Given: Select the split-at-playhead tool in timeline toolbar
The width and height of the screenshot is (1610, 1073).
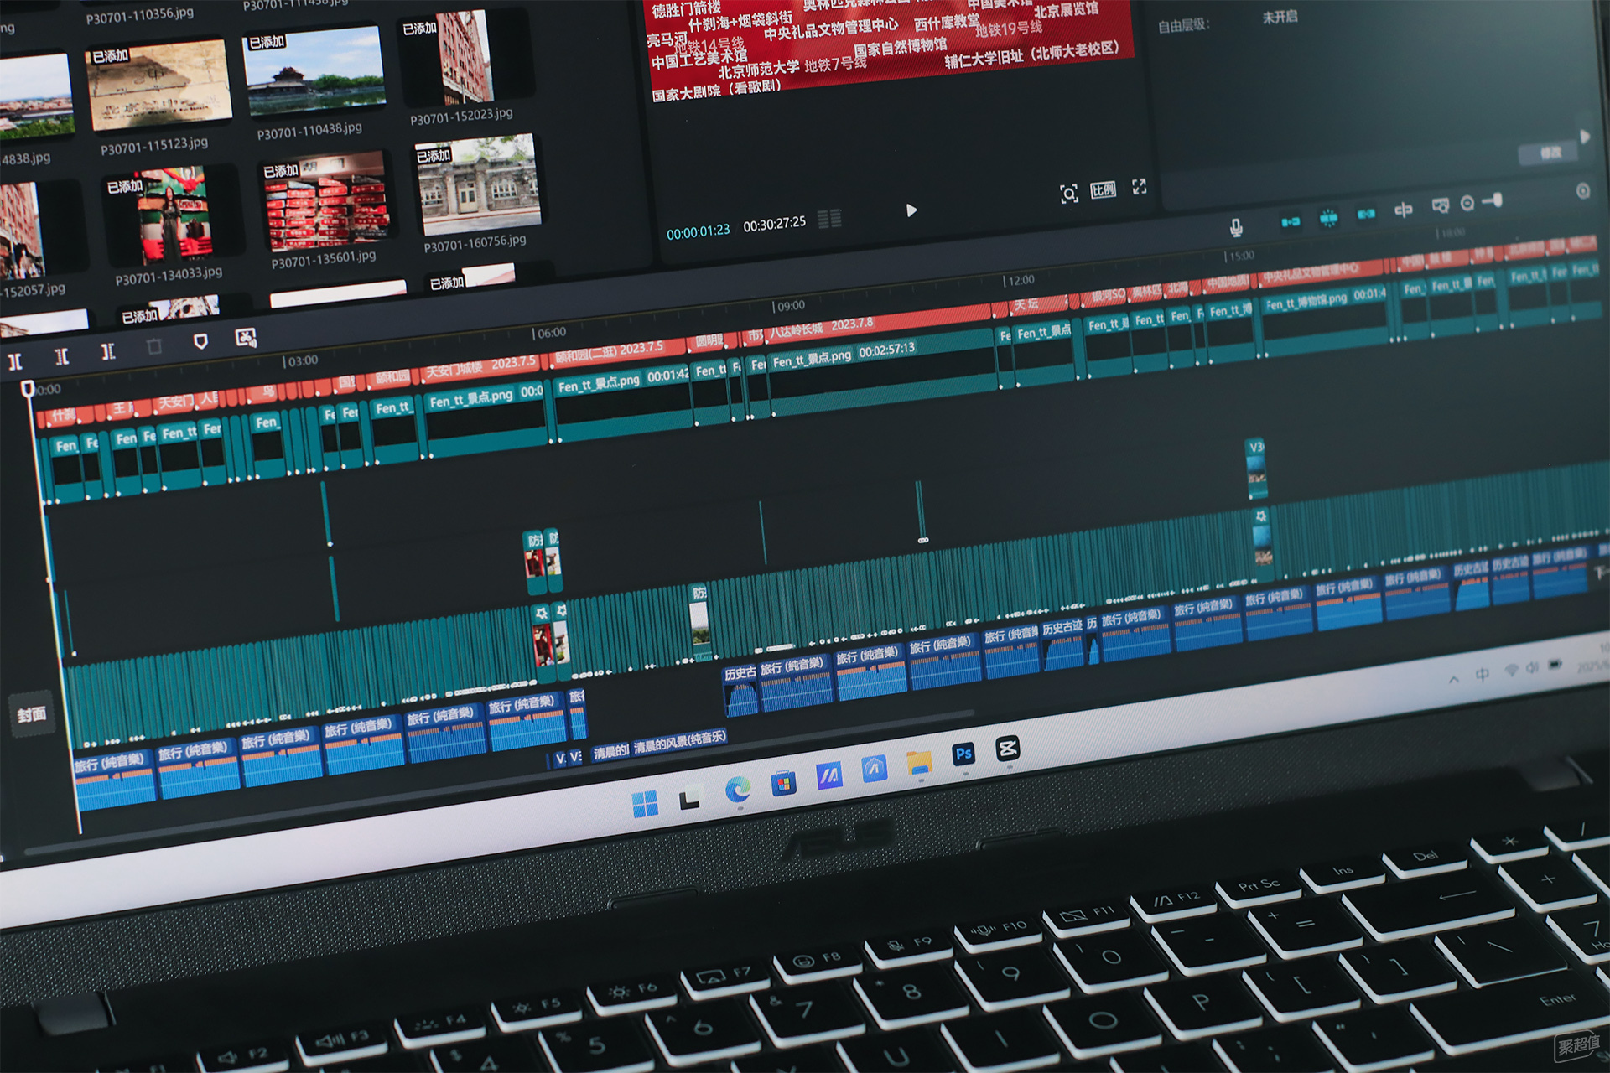Looking at the screenshot, I should (x=15, y=362).
